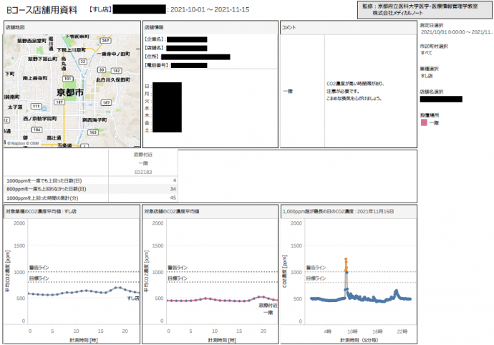
Task: Click the 京都市 label on the map
Action: [70, 92]
